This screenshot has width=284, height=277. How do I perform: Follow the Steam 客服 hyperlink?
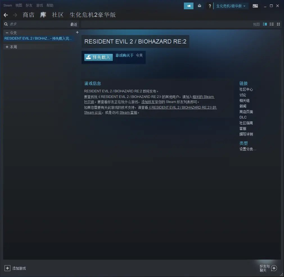click(128, 113)
